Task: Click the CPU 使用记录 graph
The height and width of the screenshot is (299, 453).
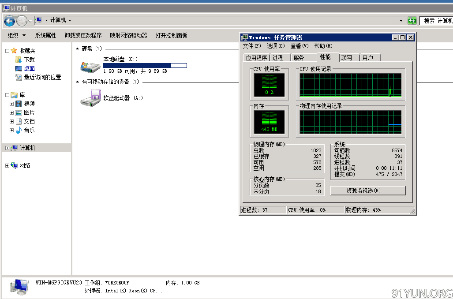Action: click(350, 85)
